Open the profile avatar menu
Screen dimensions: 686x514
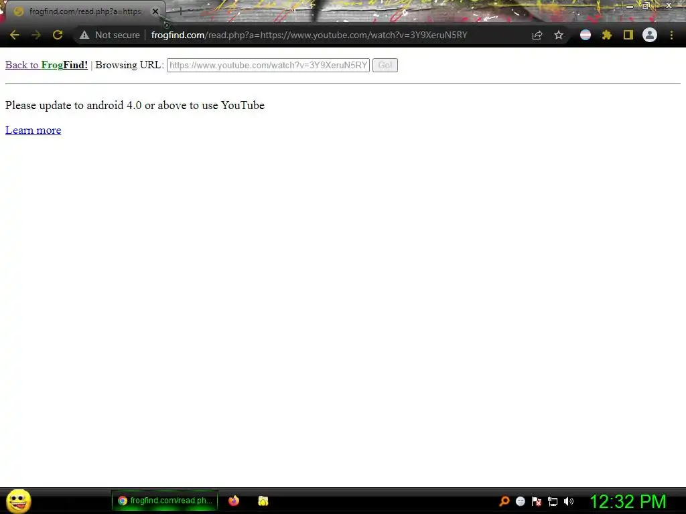[650, 35]
